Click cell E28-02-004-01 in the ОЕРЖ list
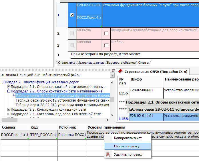The width and height of the screenshot is (199, 161). [x=146, y=93]
